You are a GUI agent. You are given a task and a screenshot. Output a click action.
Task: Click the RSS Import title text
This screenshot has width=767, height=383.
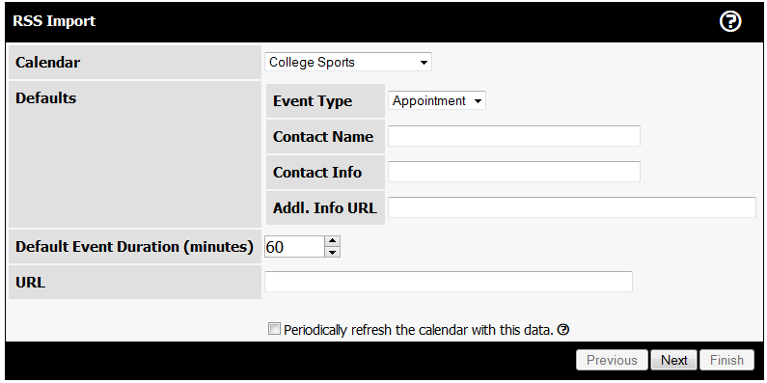coord(54,21)
